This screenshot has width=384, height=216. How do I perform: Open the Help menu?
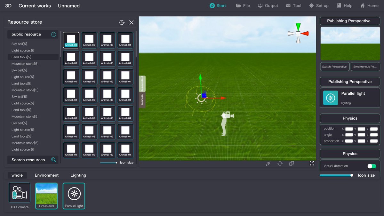[x=345, y=6]
